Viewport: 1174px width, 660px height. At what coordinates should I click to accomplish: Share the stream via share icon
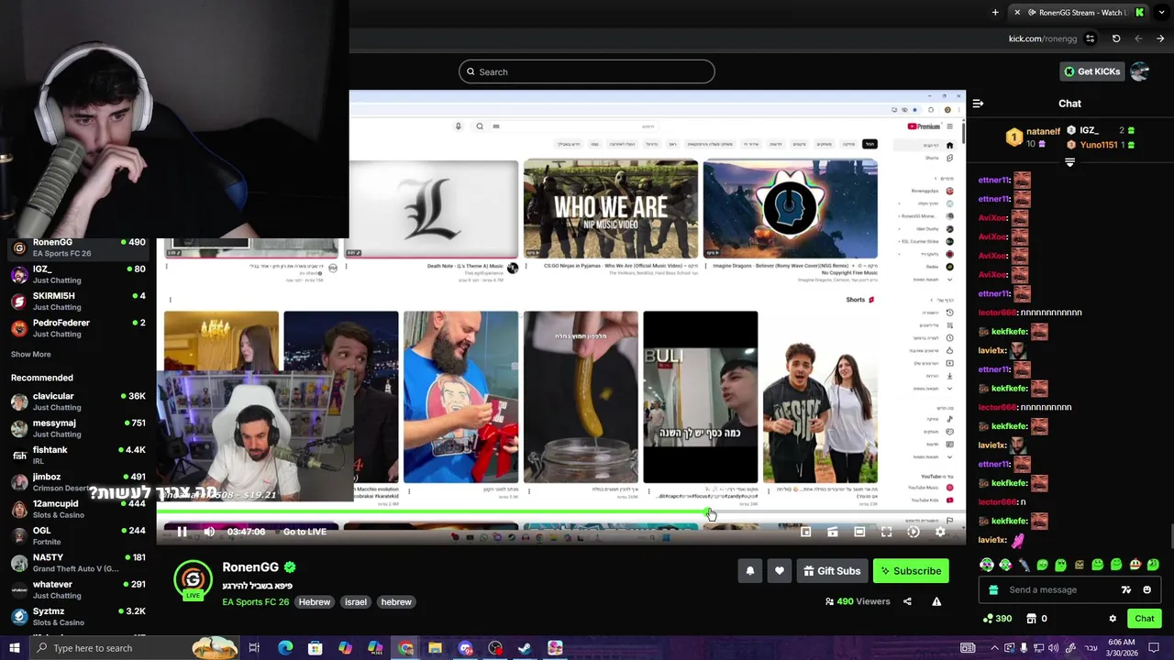907,601
